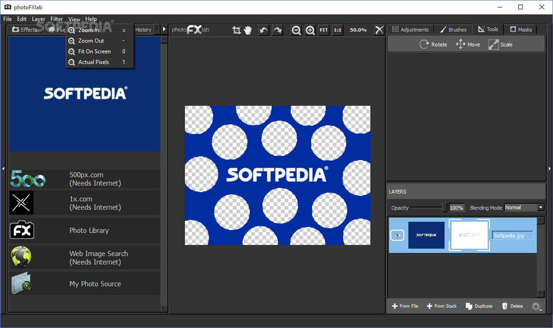
Task: Select the Move tool
Action: pyautogui.click(x=468, y=45)
